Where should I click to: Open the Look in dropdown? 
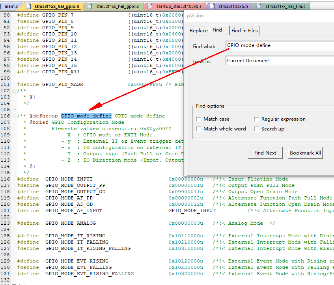click(280, 61)
